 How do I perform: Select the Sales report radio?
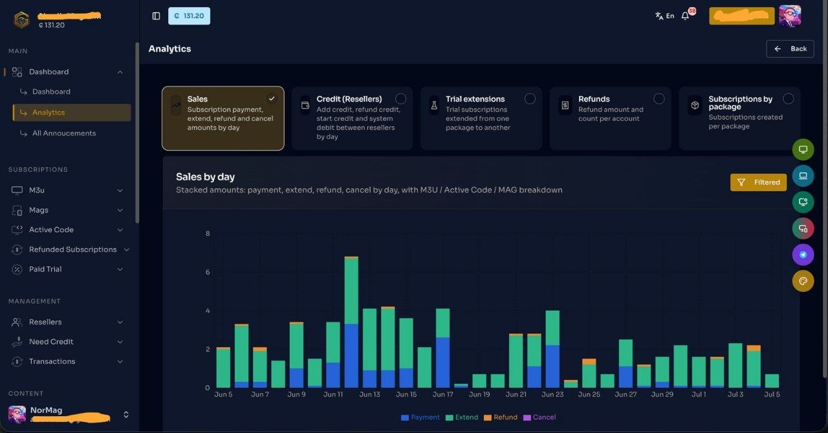(272, 99)
